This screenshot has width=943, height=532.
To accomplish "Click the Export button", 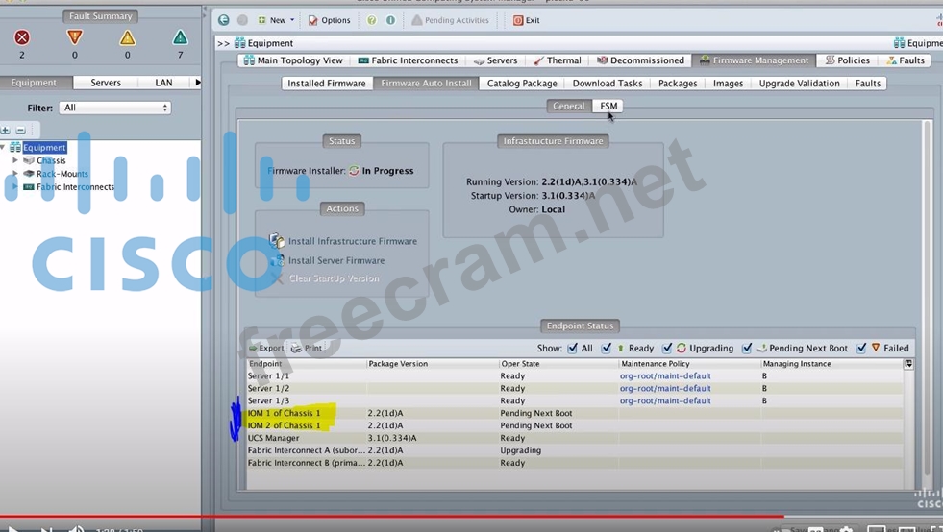I will 266,349.
